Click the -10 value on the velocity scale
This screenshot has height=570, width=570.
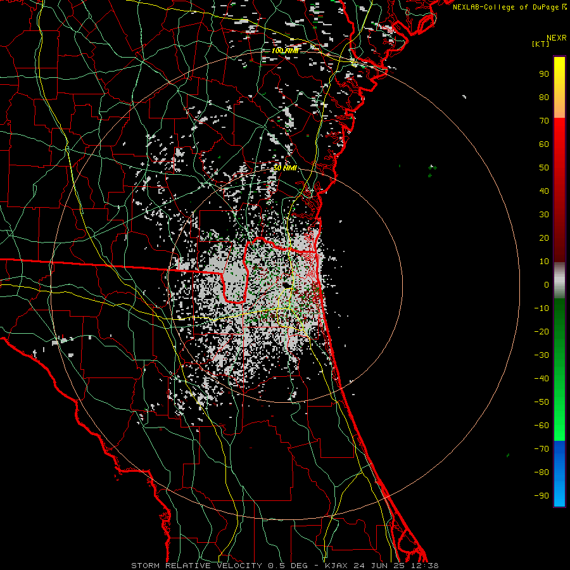pyautogui.click(x=541, y=308)
